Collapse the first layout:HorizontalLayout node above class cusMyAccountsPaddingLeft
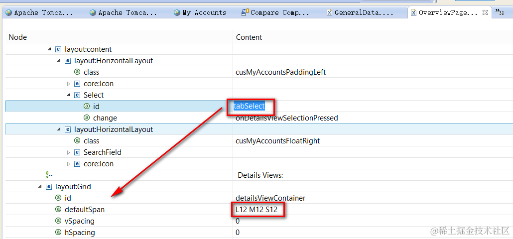 click(x=59, y=61)
